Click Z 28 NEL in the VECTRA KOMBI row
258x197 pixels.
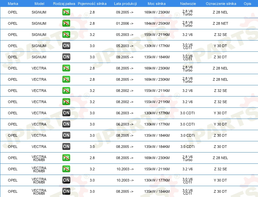pos(220,158)
